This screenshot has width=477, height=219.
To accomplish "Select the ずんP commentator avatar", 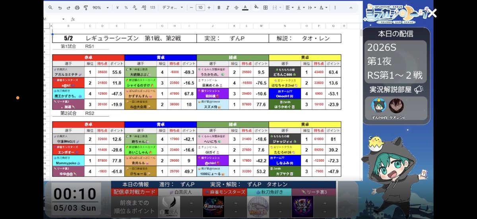I will pos(378,106).
